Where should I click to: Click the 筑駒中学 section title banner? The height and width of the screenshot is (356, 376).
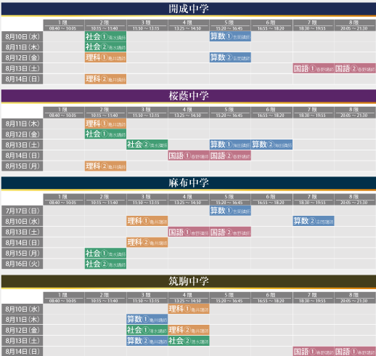pos(189,281)
